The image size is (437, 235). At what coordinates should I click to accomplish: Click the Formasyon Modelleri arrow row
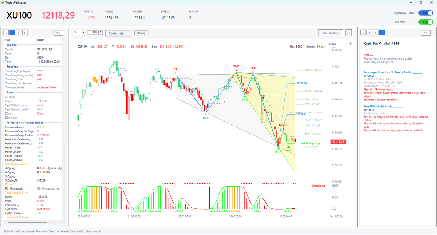pos(34,164)
